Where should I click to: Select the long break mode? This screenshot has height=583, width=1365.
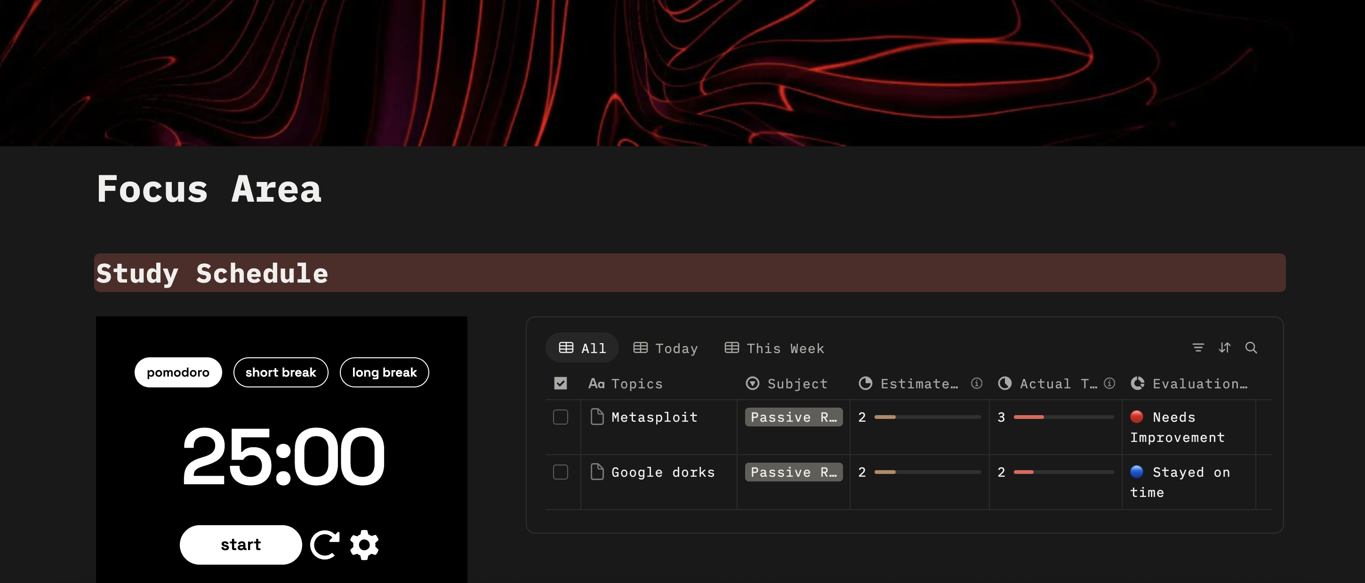[384, 372]
